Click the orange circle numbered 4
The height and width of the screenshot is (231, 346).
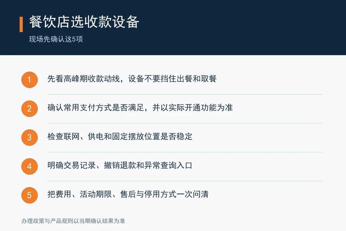point(29,166)
